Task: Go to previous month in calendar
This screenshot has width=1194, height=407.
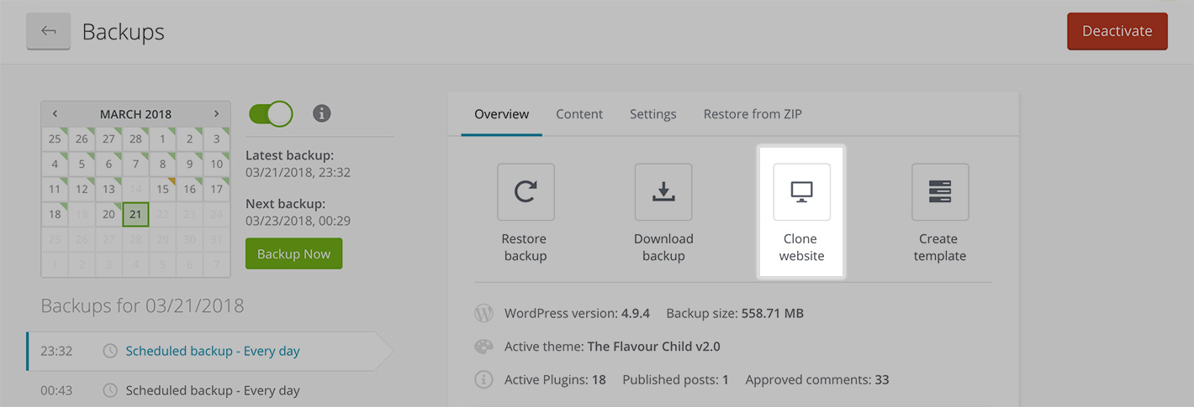Action: [55, 114]
